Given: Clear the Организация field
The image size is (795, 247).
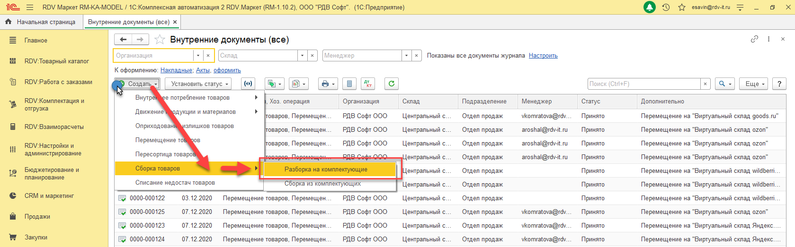Looking at the screenshot, I should pos(208,55).
